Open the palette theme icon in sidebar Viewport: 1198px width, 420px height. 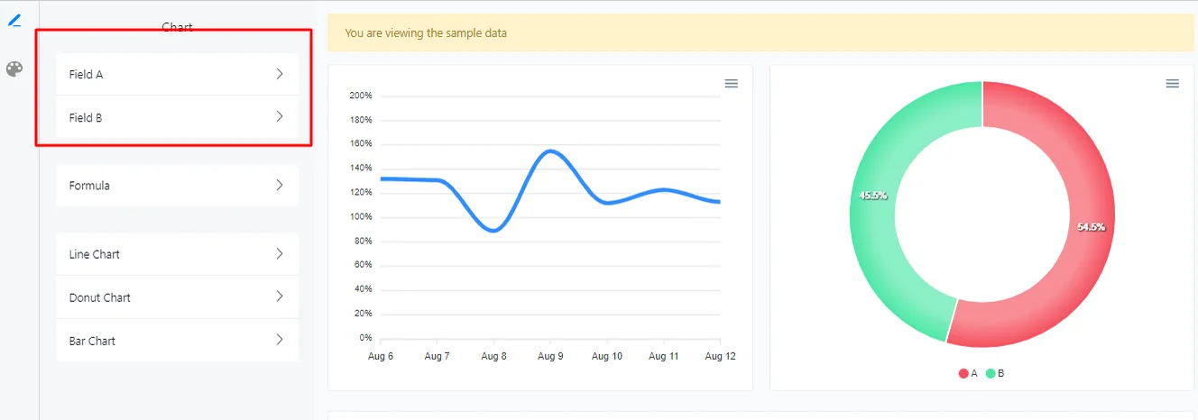[14, 69]
